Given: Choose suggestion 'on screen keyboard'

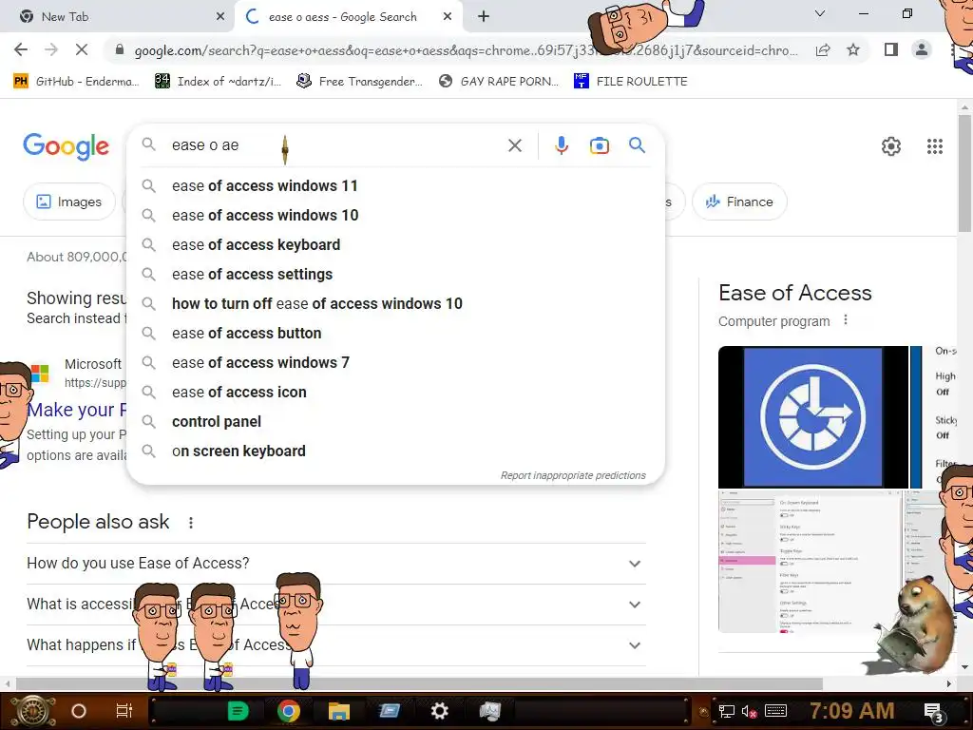Looking at the screenshot, I should [x=395, y=451].
